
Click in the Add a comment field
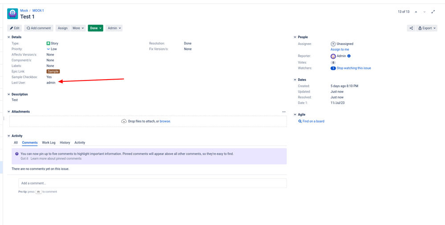(x=152, y=183)
